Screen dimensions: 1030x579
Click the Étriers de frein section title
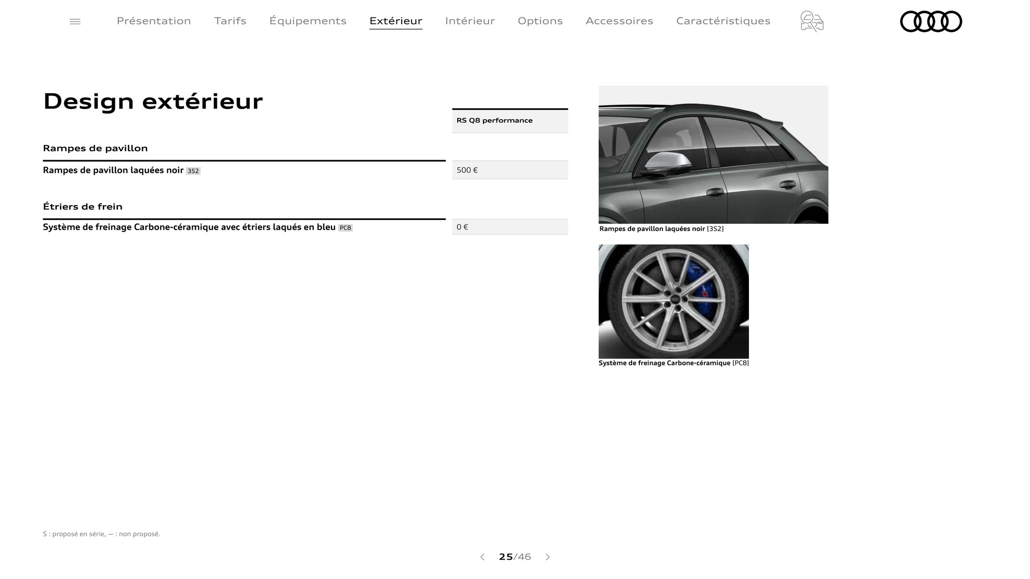[83, 207]
